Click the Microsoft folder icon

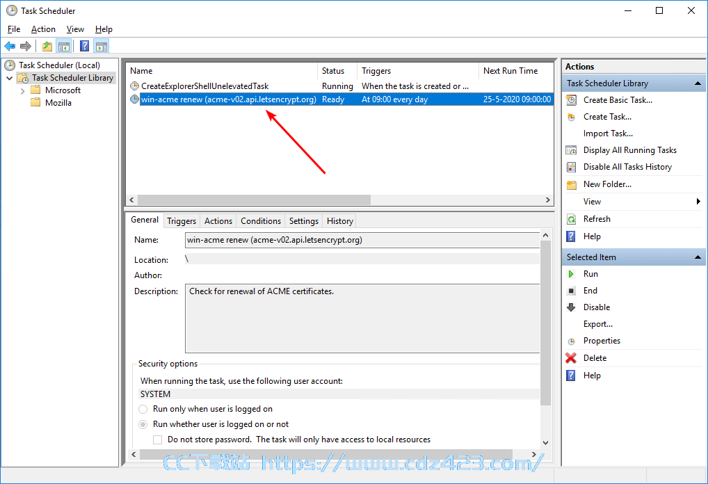35,90
